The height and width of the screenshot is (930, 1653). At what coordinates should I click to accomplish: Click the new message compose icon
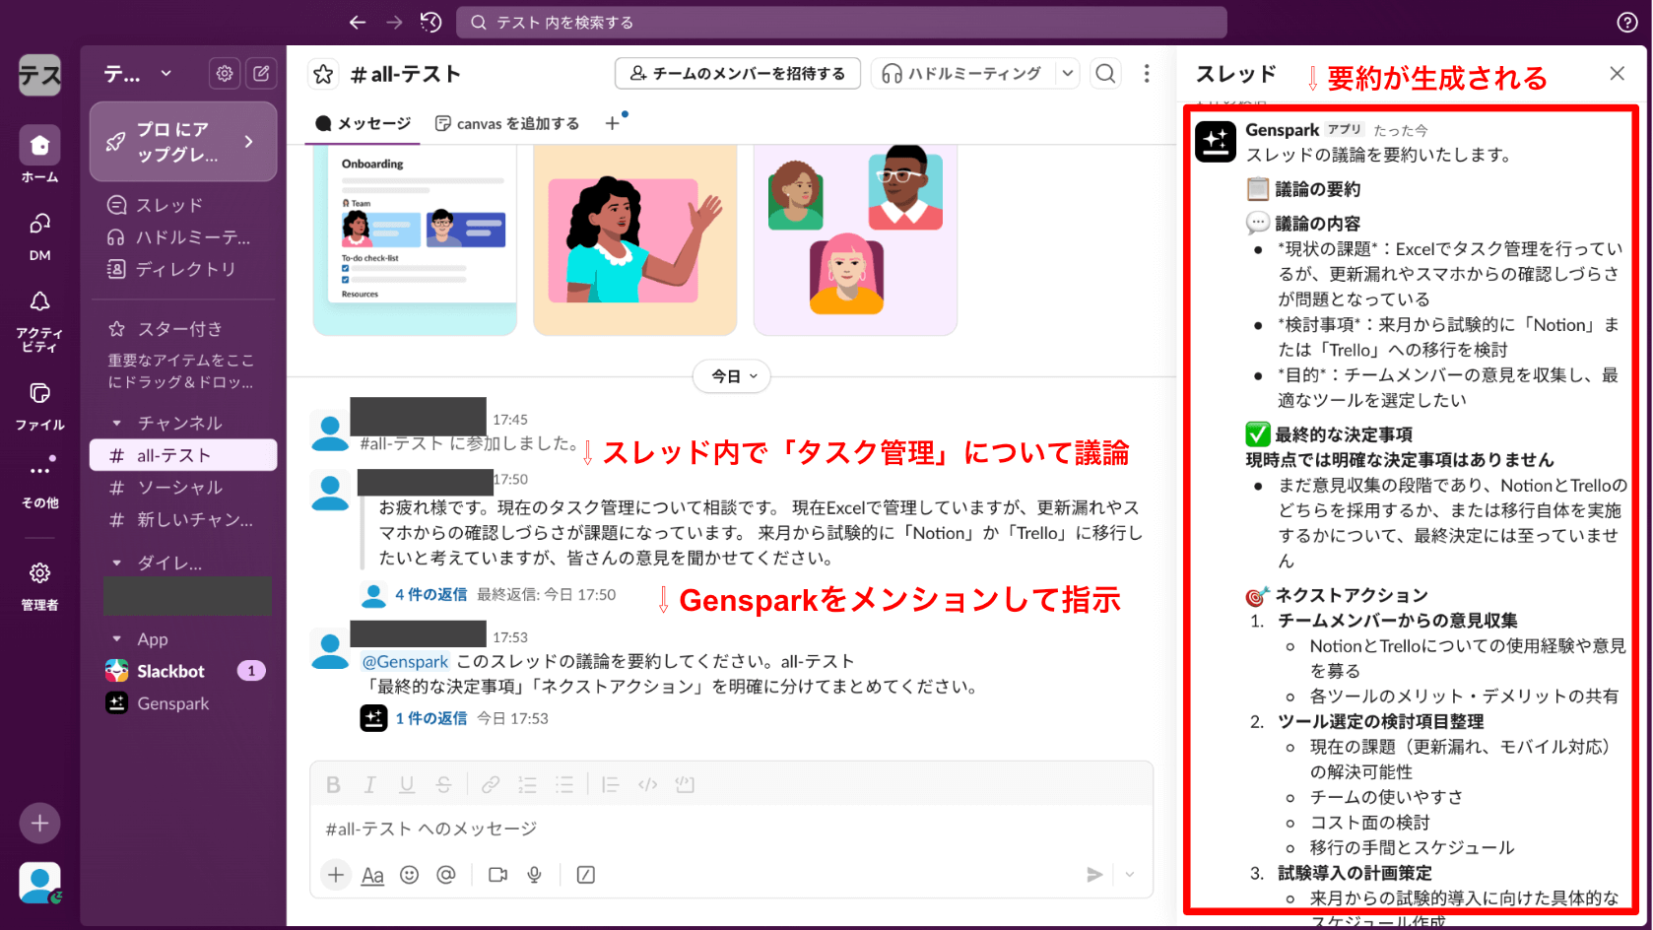[261, 73]
